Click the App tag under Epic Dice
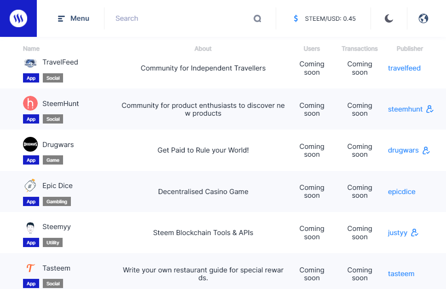 coord(31,201)
